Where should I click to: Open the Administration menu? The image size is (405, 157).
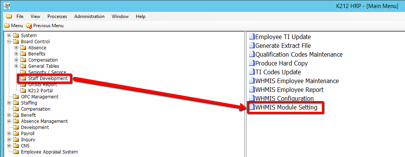pyautogui.click(x=89, y=16)
